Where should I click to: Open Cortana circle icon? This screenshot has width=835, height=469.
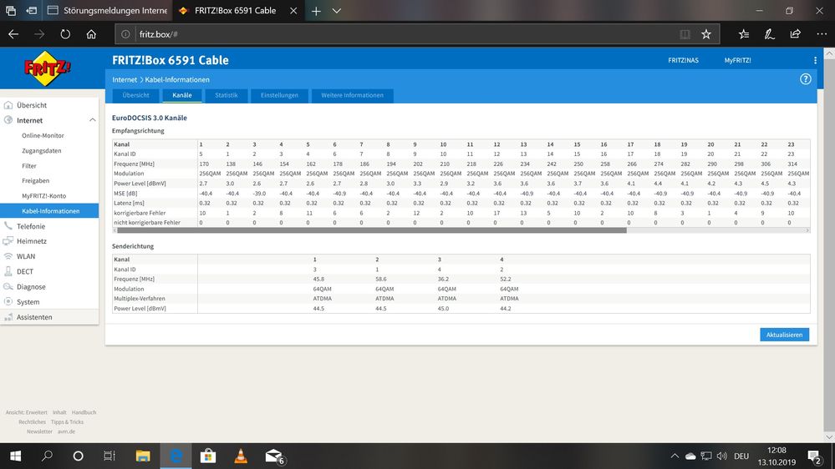(x=79, y=456)
